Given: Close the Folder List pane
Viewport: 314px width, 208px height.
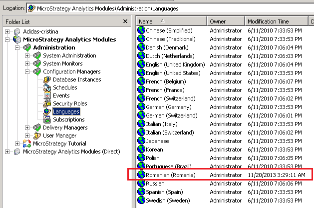Looking at the screenshot, I should tap(125, 21).
